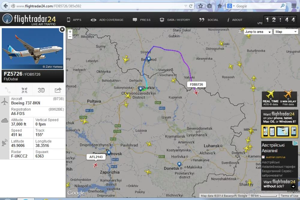Viewport: 300px width, 200px height.
Task: Click the Altitude value 37,000 ft
Action: 19,124
